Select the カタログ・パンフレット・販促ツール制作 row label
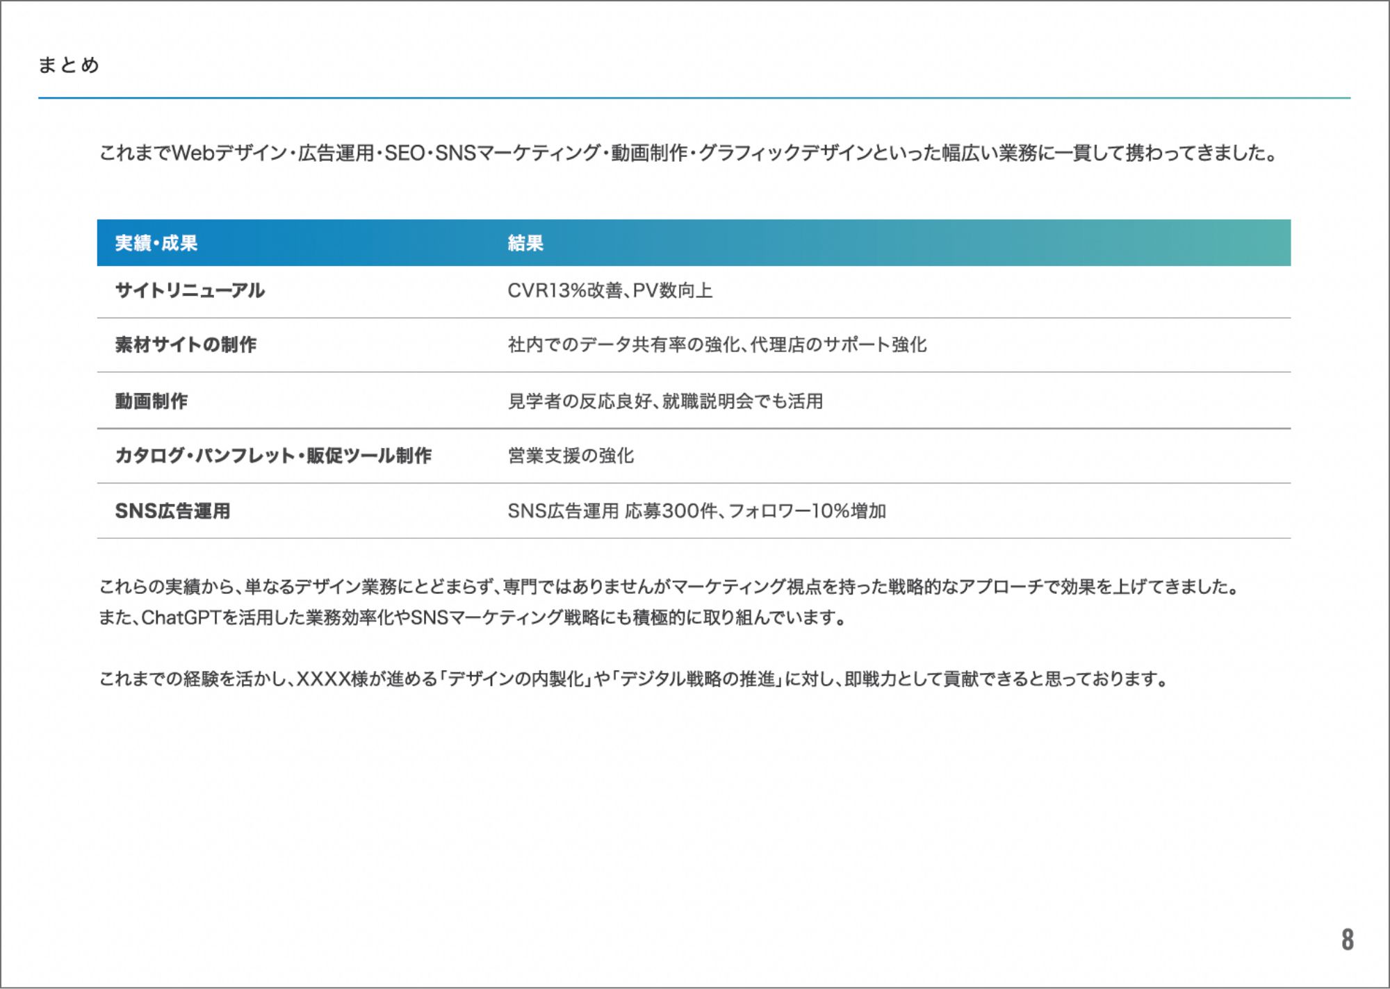Screen dimensions: 1390x989 click(x=273, y=456)
